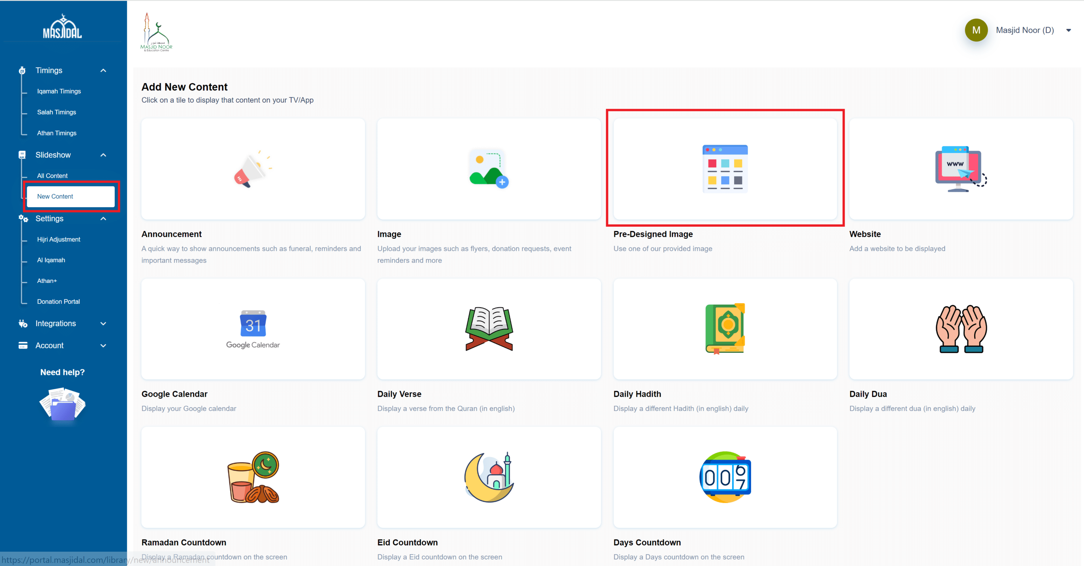Expand the Integrations section chevron
This screenshot has height=566, width=1084.
click(103, 323)
